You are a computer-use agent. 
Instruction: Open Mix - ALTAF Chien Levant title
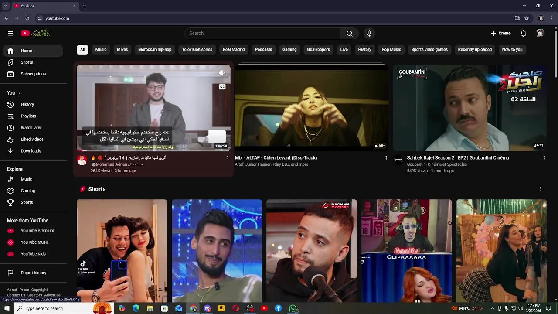pyautogui.click(x=276, y=158)
